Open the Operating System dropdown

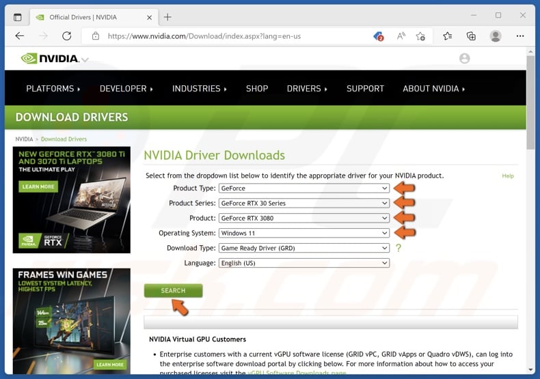tap(304, 233)
